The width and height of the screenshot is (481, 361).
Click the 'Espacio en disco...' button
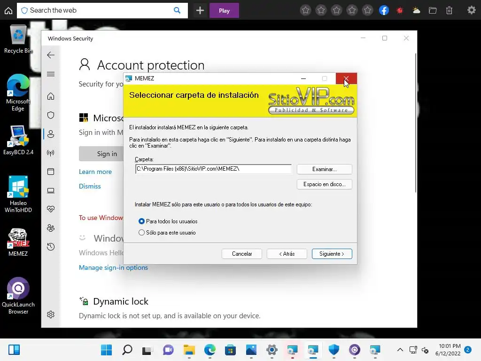[x=324, y=184]
